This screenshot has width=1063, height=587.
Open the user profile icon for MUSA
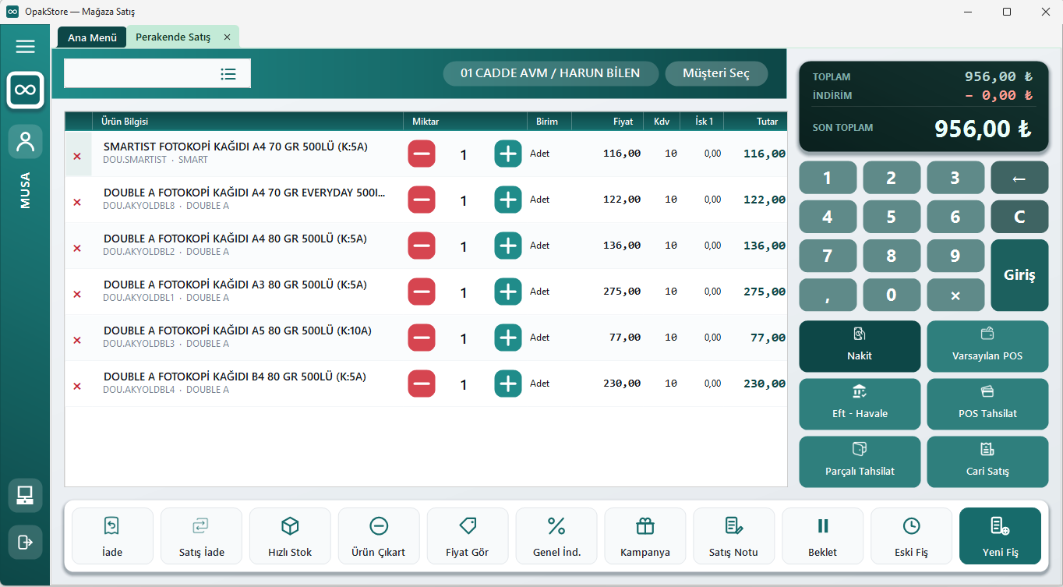click(25, 142)
